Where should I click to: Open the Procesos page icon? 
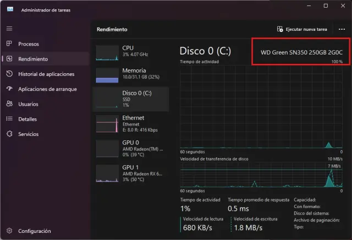9,43
